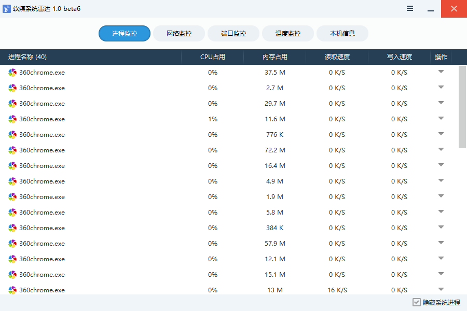The height and width of the screenshot is (311, 467).
Task: Expand actions for the 72.2 M process
Action: coord(441,149)
